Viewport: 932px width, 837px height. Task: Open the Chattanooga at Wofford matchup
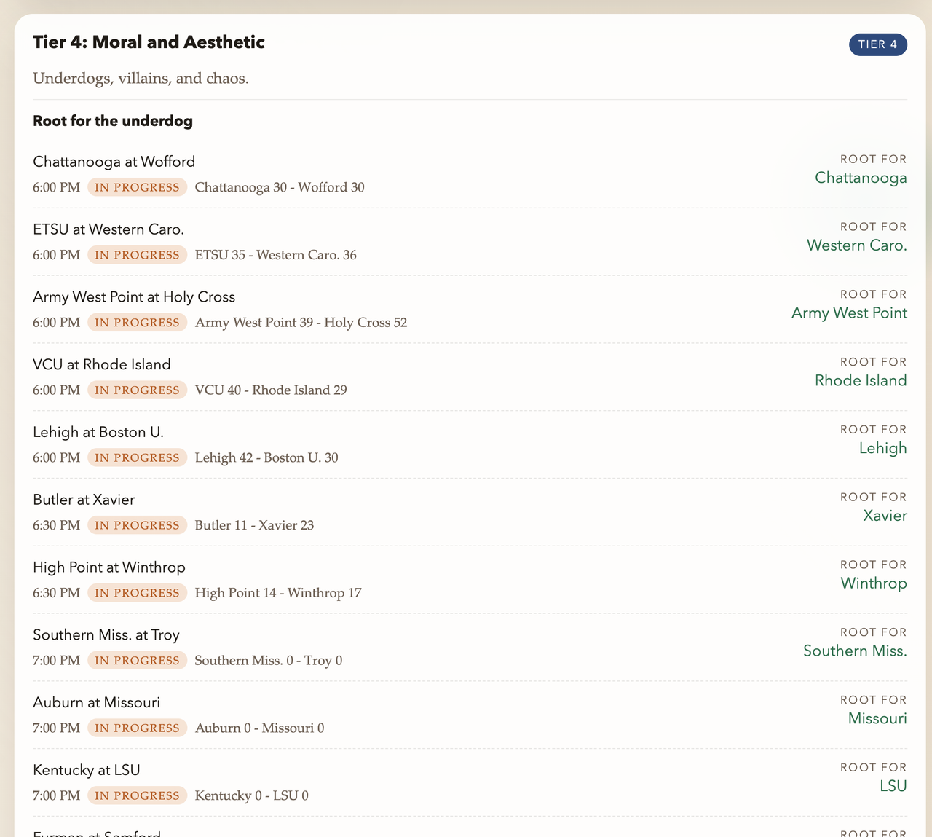point(114,162)
